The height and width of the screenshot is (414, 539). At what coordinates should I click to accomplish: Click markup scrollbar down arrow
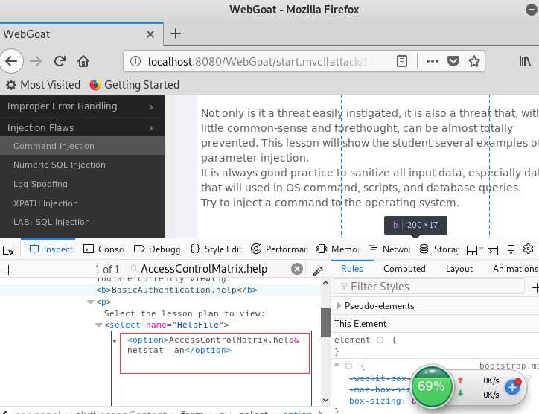[x=325, y=400]
